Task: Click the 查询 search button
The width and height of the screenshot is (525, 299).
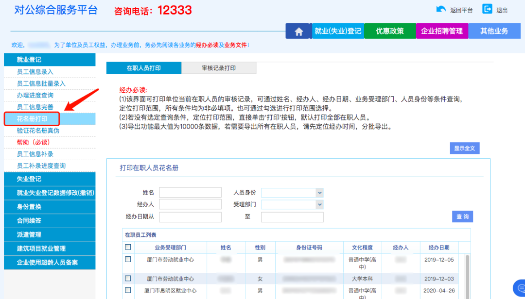Action: (x=462, y=216)
